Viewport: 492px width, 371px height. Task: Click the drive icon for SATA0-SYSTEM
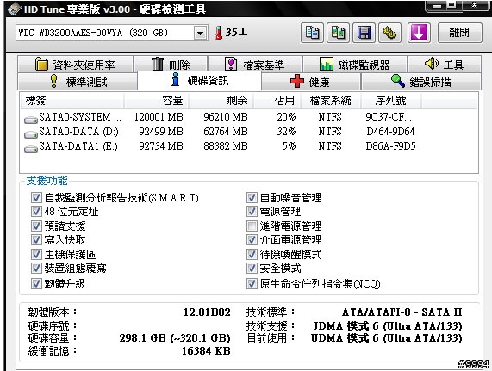pos(31,120)
